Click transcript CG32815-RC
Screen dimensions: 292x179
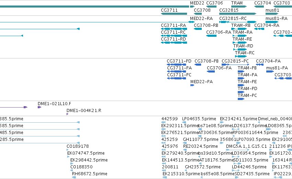point(233,19)
